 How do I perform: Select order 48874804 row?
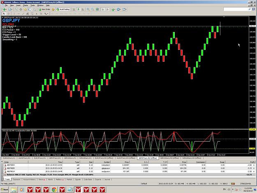[129, 165]
